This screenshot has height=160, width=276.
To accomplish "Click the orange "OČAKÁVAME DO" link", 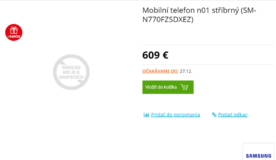I will (160, 71).
